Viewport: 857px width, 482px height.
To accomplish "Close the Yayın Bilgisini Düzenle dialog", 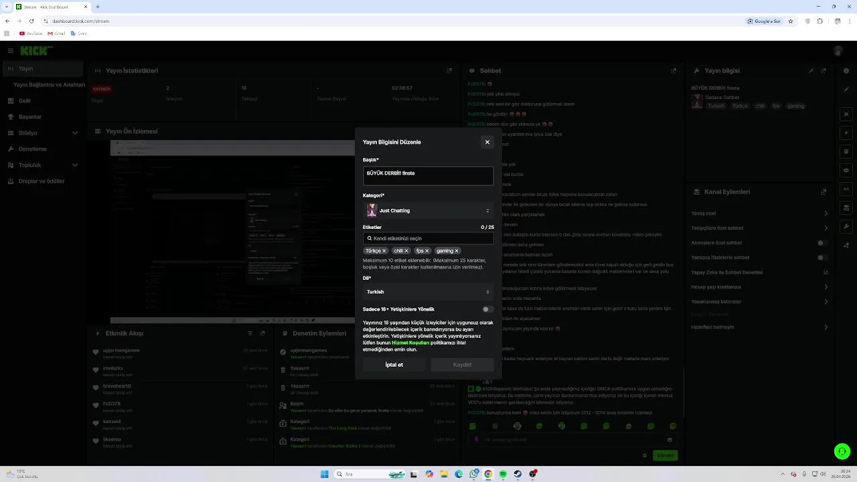I will coord(487,142).
